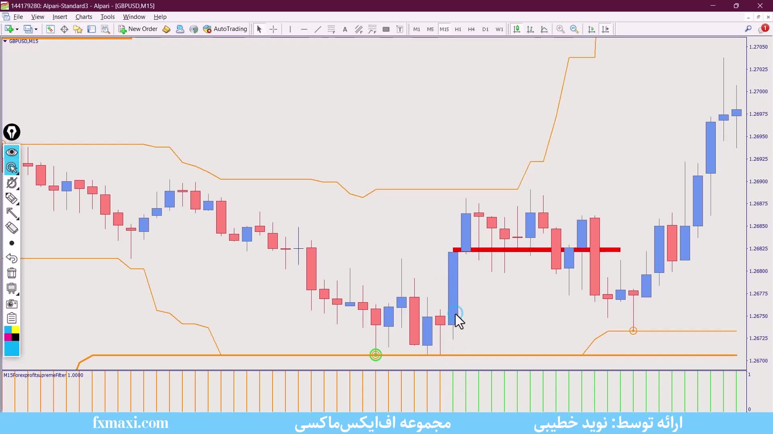
Task: Open the Charts menu
Action: click(84, 17)
